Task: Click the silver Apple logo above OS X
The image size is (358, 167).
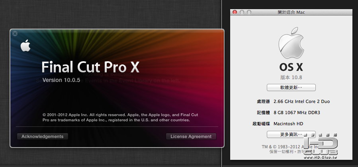Action: pyautogui.click(x=291, y=43)
